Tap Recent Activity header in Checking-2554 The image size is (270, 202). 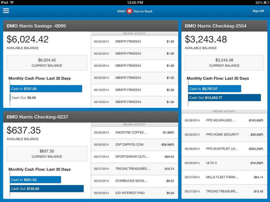[224, 111]
